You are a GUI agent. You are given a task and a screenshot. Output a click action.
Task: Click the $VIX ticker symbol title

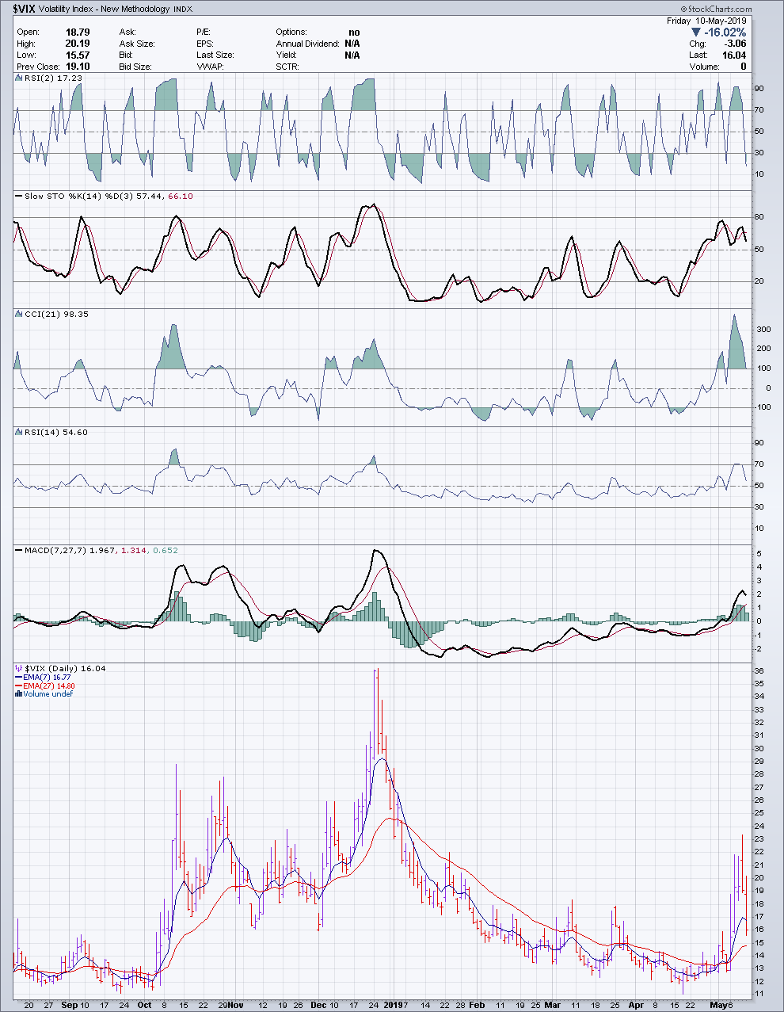pos(24,9)
